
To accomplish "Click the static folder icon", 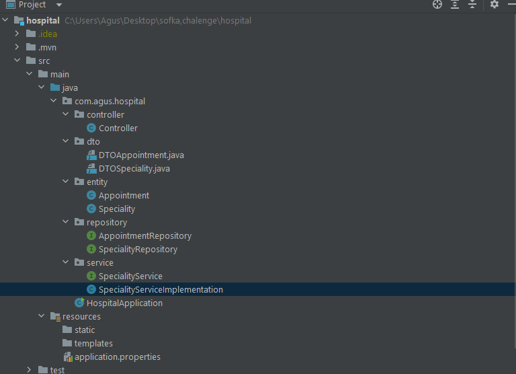I will pyautogui.click(x=67, y=330).
